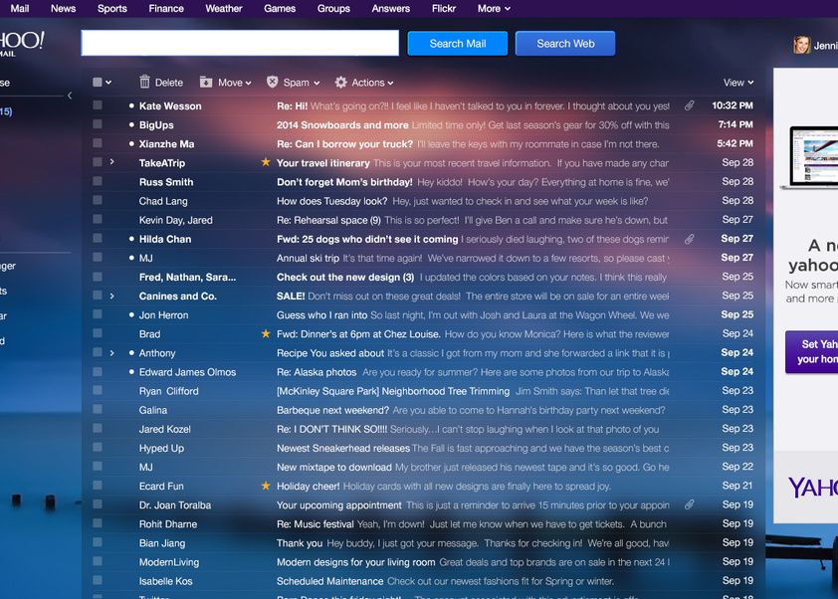Open the View dropdown menu
The image size is (838, 599).
tap(737, 83)
